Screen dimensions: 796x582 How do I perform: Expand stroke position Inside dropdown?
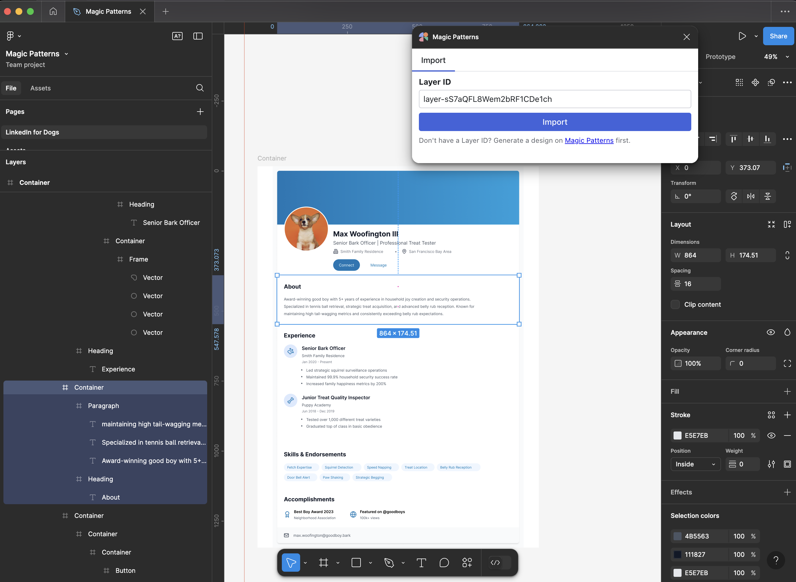(695, 464)
